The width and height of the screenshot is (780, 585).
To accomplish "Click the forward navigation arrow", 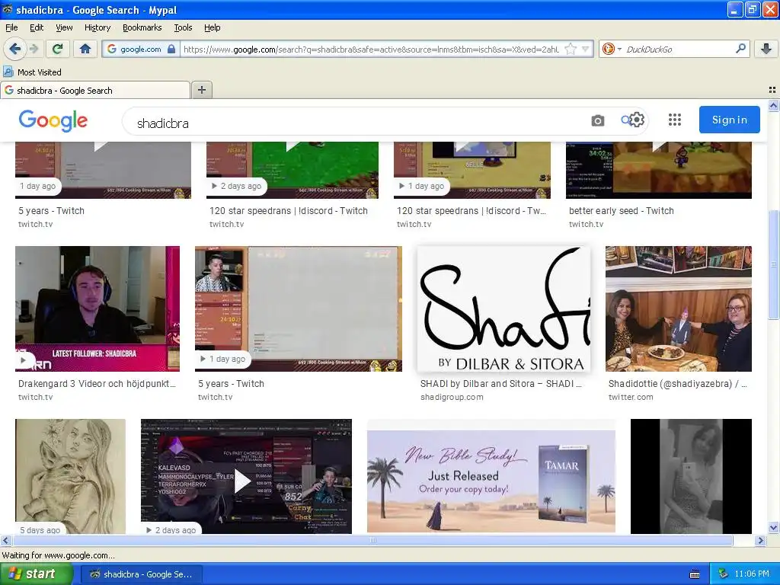I will tap(34, 49).
